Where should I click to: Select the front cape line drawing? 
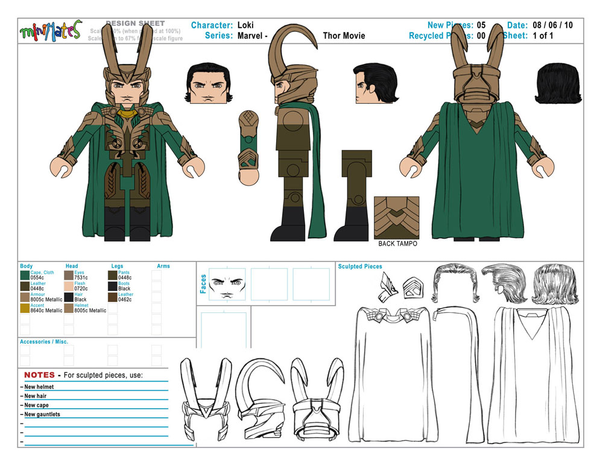tap(393, 373)
